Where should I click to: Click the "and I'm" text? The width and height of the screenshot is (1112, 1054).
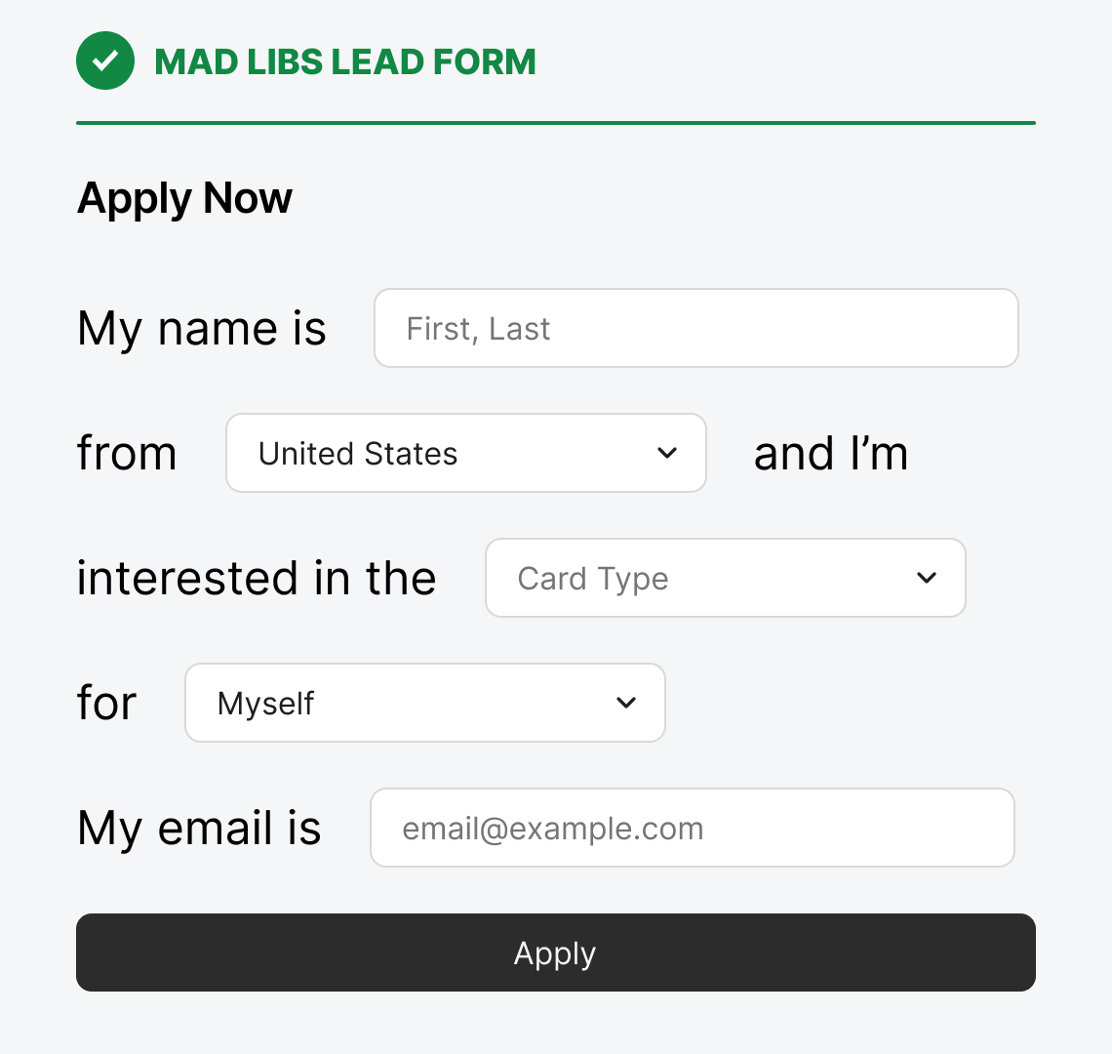tap(831, 453)
